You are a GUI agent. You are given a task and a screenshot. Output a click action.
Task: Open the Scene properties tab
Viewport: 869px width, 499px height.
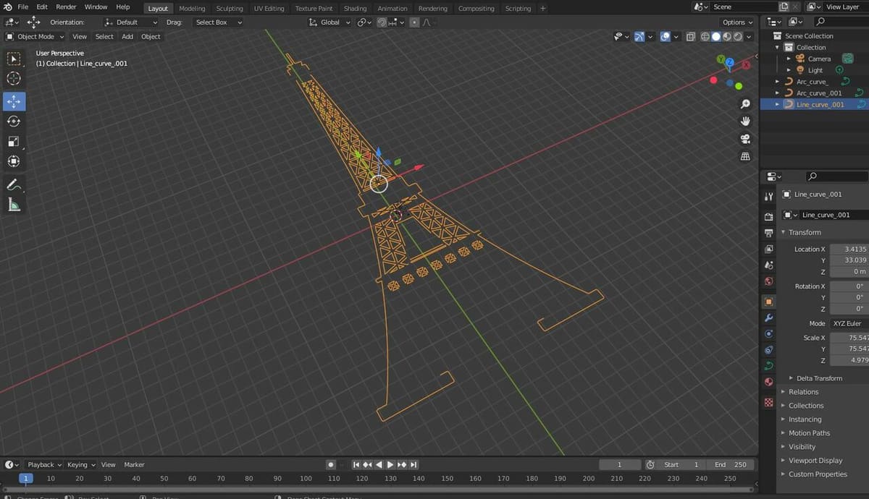click(769, 265)
